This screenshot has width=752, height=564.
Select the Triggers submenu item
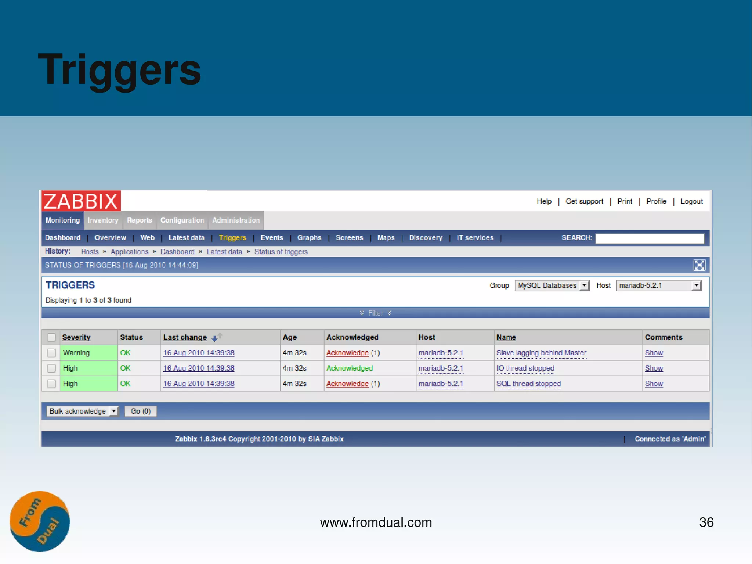[x=232, y=238]
